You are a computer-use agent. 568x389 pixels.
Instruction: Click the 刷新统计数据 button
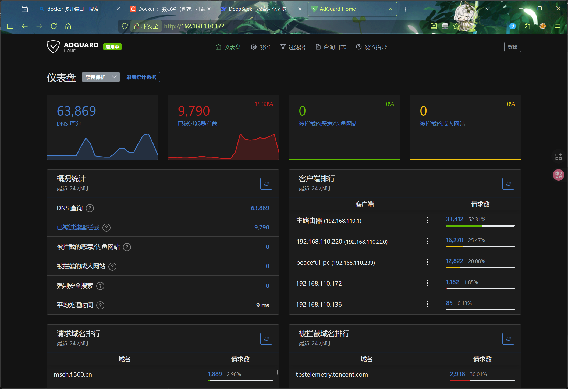(x=141, y=77)
